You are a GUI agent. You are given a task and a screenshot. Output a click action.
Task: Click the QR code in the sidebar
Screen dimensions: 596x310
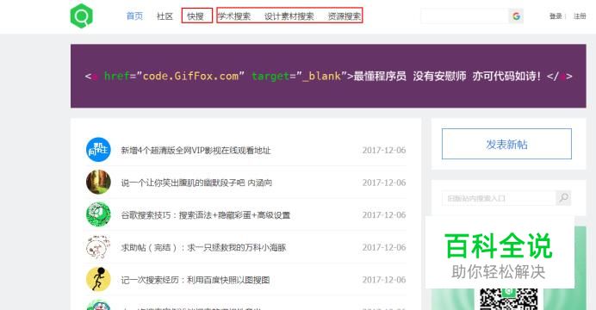[x=508, y=300]
